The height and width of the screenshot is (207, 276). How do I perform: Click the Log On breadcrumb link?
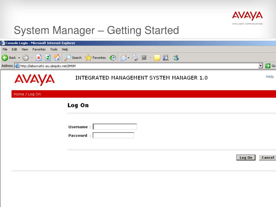click(x=34, y=94)
